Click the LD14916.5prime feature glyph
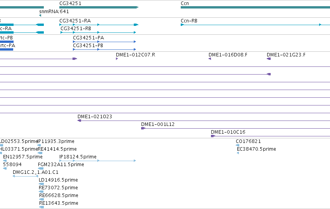 41,184
